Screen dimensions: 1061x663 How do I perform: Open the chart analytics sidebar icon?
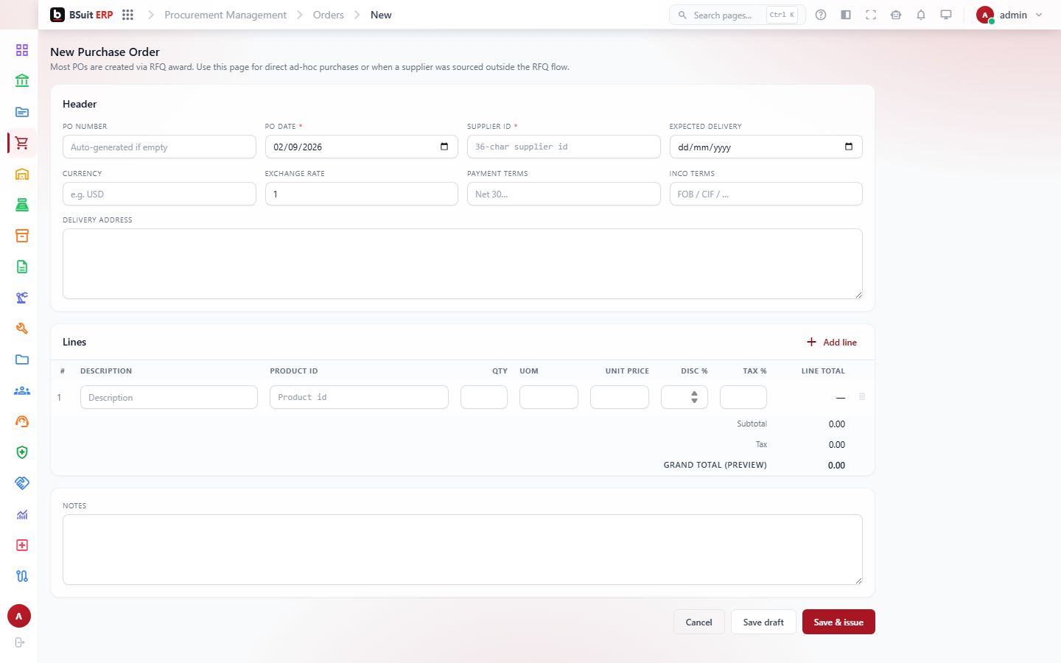pos(22,514)
